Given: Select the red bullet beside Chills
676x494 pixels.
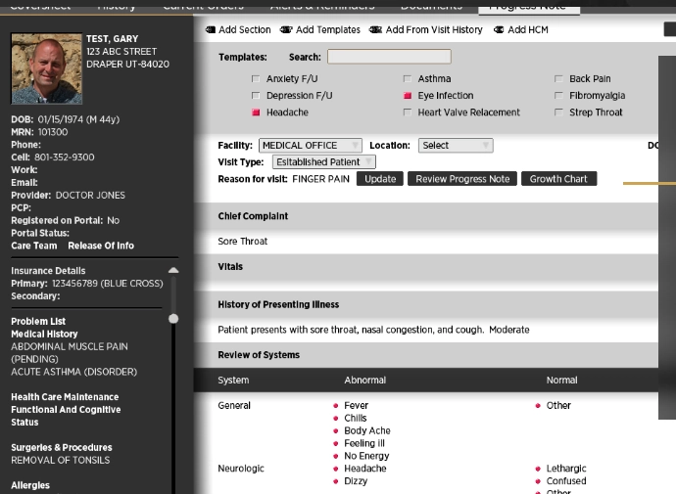Looking at the screenshot, I should click(335, 418).
